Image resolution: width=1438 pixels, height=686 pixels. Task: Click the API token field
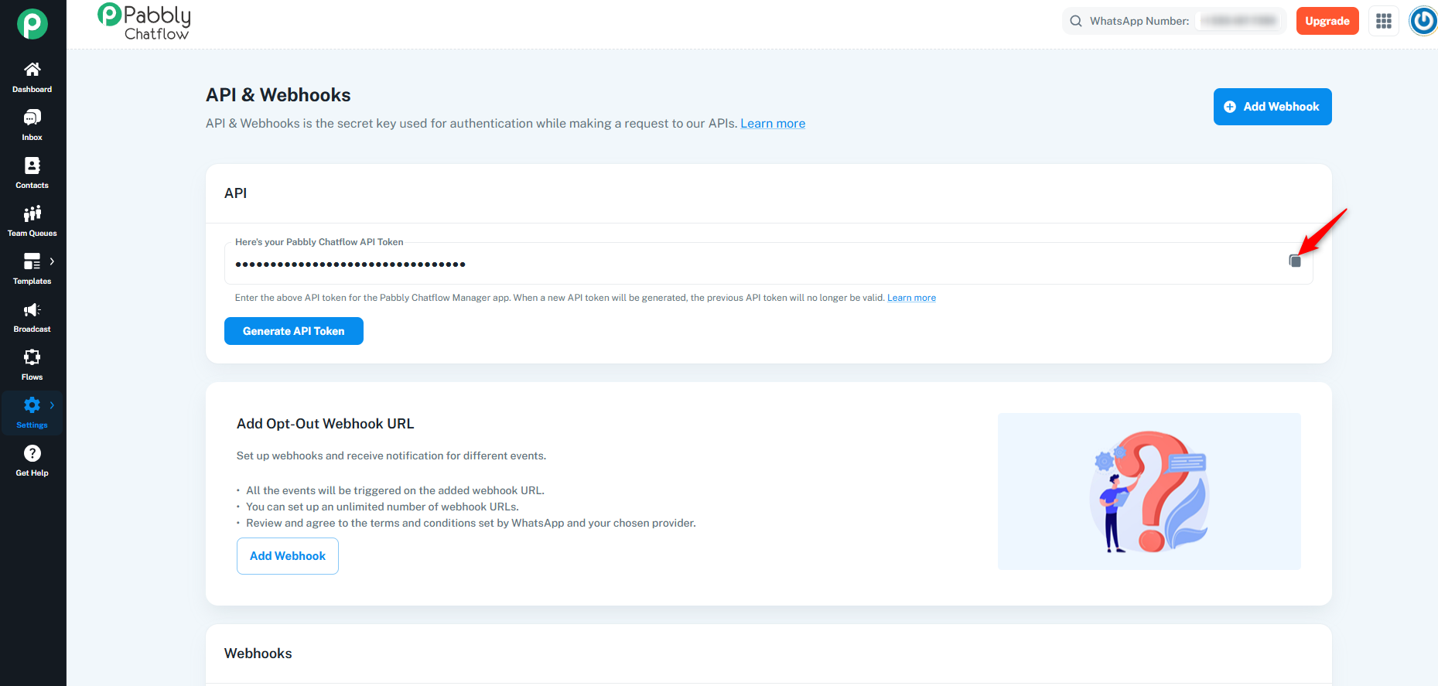click(x=769, y=264)
